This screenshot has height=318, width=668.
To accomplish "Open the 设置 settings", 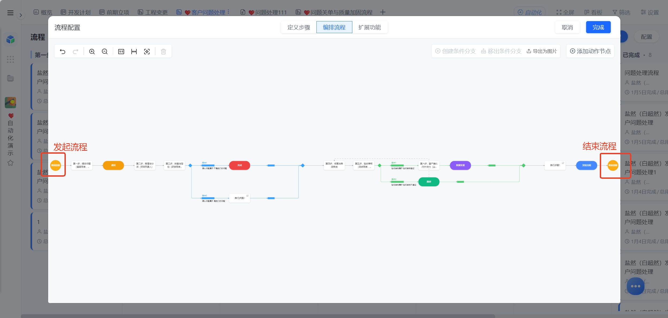I will (650, 12).
